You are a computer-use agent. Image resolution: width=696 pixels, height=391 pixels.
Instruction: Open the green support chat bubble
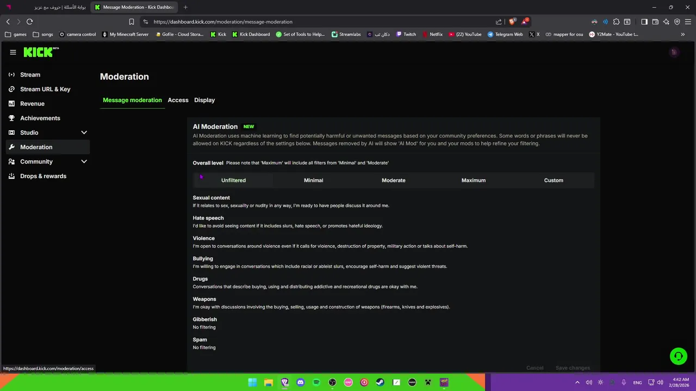click(679, 356)
